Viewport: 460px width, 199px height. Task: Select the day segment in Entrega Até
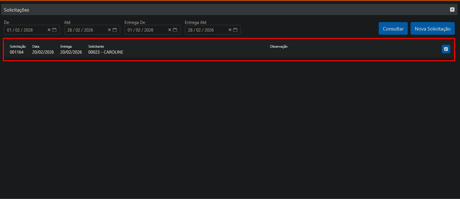pyautogui.click(x=190, y=30)
